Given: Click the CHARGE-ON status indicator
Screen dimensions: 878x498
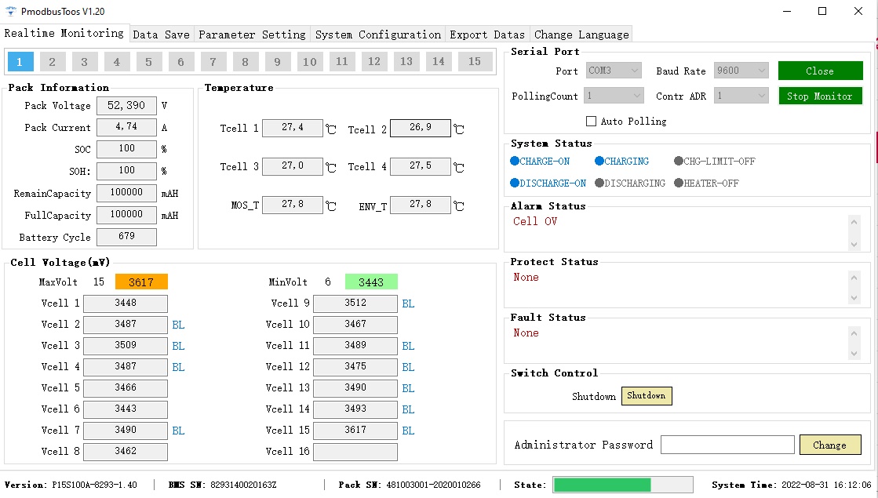Looking at the screenshot, I should (540, 161).
